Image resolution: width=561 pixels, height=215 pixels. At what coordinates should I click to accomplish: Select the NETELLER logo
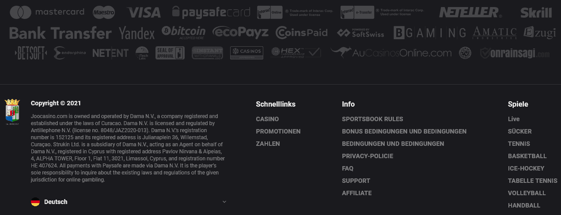point(470,12)
